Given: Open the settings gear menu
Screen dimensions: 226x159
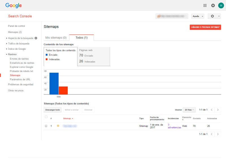Looking at the screenshot, I should click(214, 16).
